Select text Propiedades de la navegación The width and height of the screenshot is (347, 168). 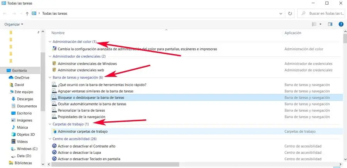pos(81,117)
